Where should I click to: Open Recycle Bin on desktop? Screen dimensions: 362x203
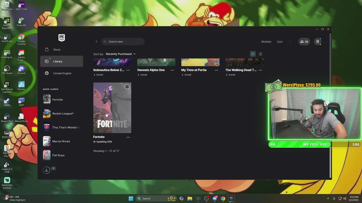click(7, 6)
